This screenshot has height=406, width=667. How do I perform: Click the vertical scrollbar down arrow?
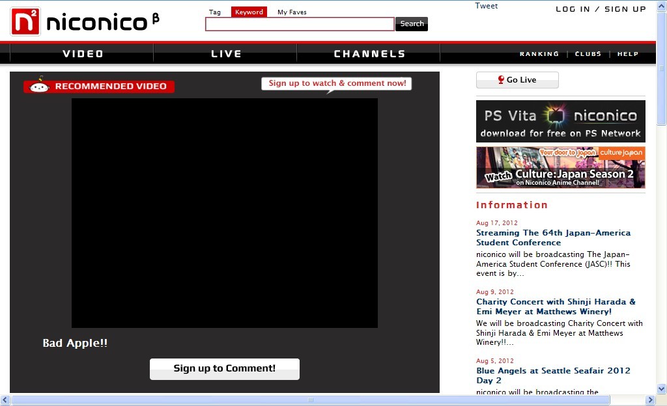coord(661,388)
